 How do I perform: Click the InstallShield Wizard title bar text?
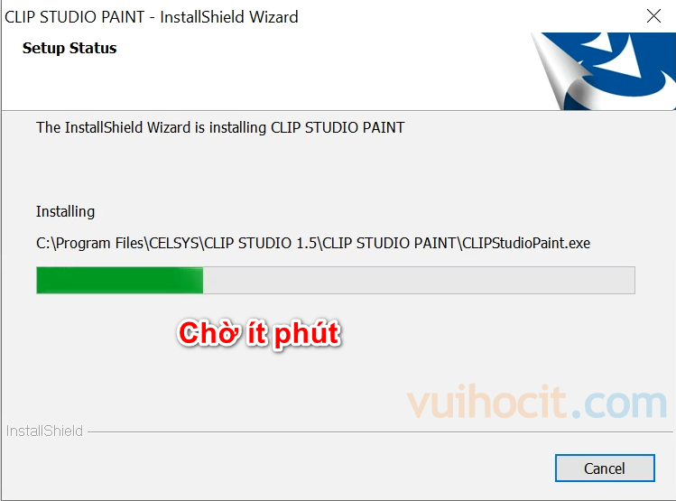pos(152,17)
